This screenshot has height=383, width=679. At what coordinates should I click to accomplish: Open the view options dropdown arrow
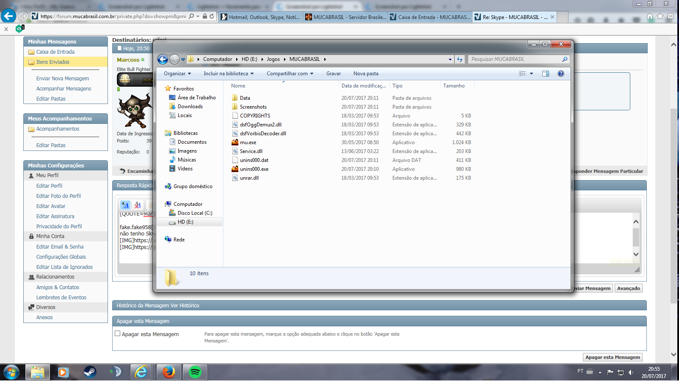(x=531, y=74)
